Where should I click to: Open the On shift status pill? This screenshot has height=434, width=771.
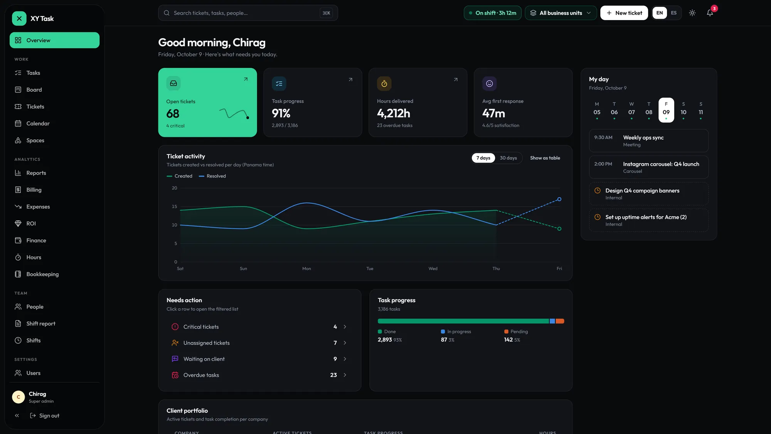point(492,13)
